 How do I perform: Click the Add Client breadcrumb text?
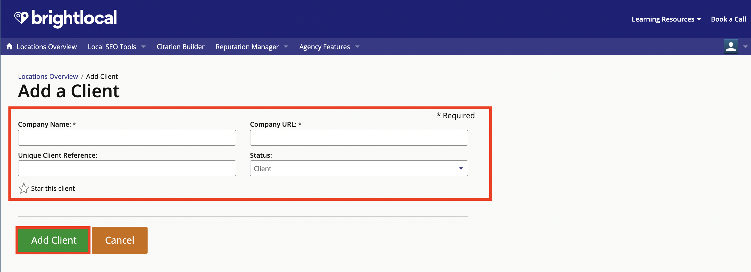pos(102,76)
